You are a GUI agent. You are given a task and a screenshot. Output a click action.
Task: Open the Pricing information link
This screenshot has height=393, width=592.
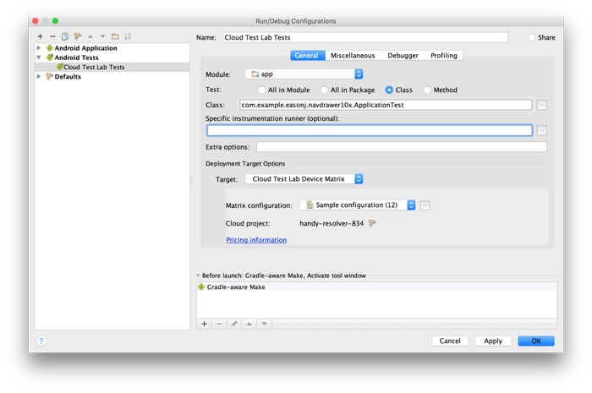click(256, 240)
